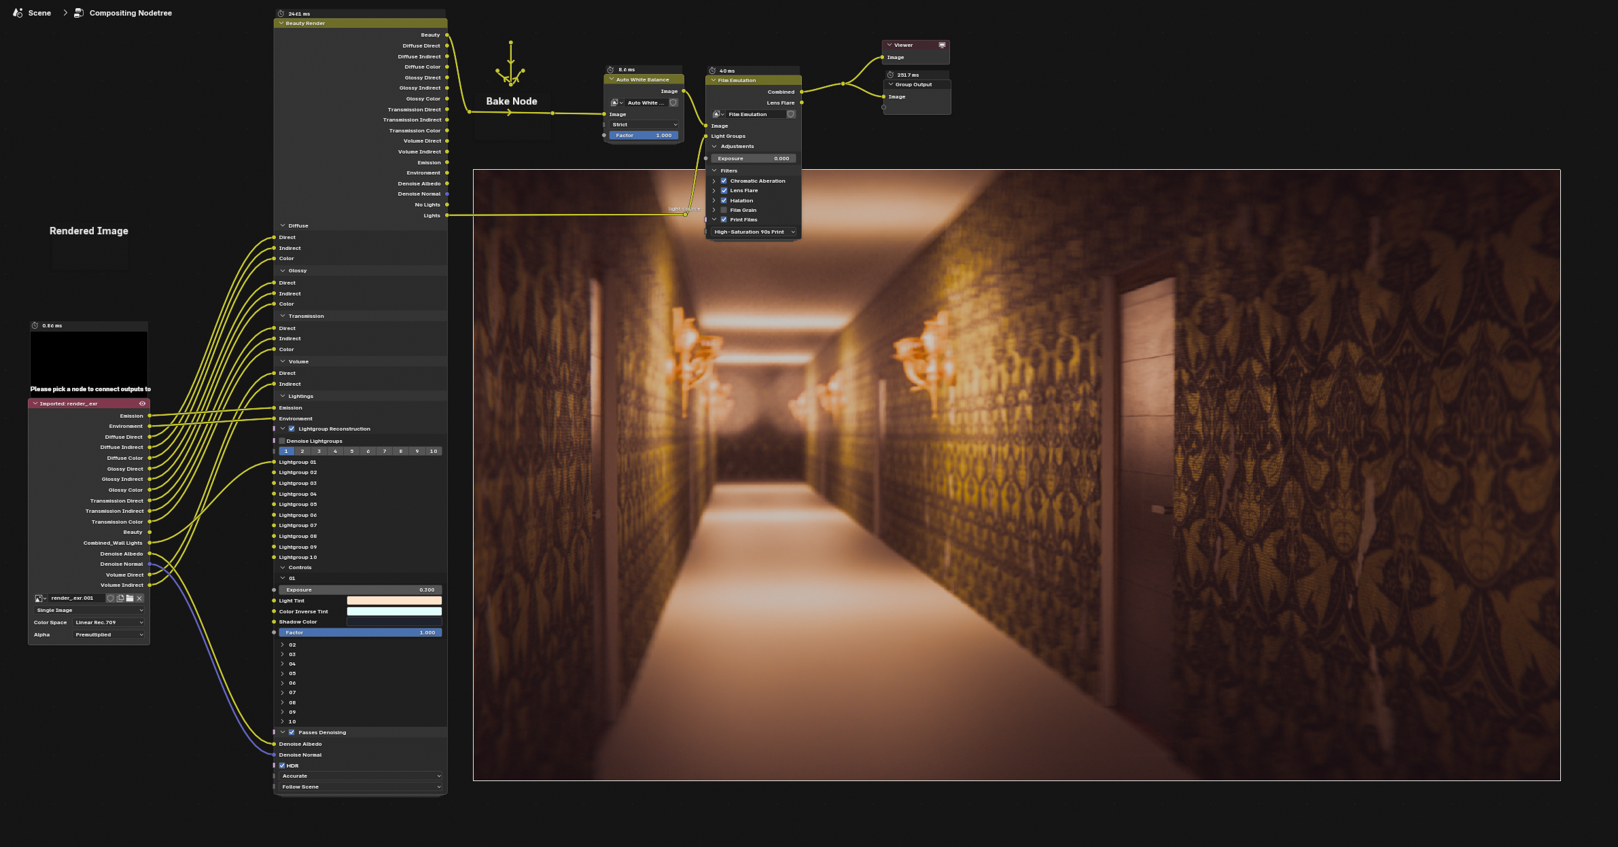This screenshot has height=847, width=1618.
Task: Click fake user shield beside render_.exr.001
Action: (111, 598)
